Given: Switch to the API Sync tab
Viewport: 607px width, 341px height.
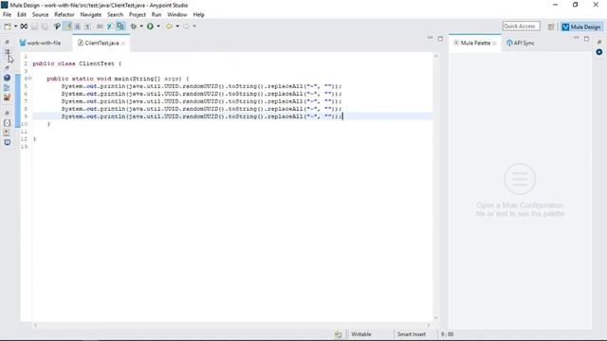Looking at the screenshot, I should pos(521,43).
